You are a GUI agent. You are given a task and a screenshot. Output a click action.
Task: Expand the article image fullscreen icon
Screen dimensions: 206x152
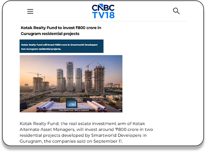click(120, 109)
